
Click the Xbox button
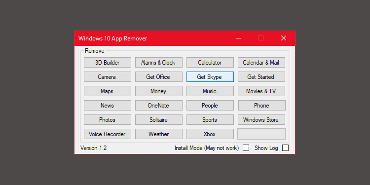pyautogui.click(x=210, y=134)
